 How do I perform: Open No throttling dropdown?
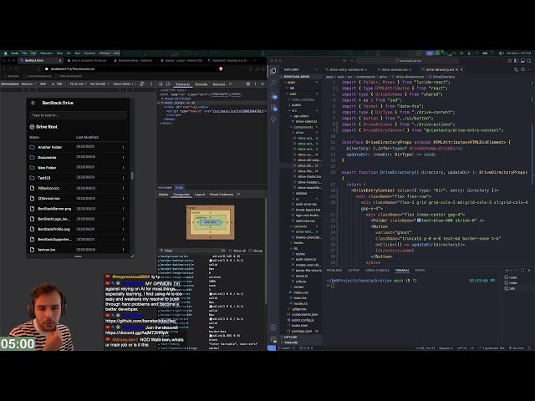(x=99, y=84)
